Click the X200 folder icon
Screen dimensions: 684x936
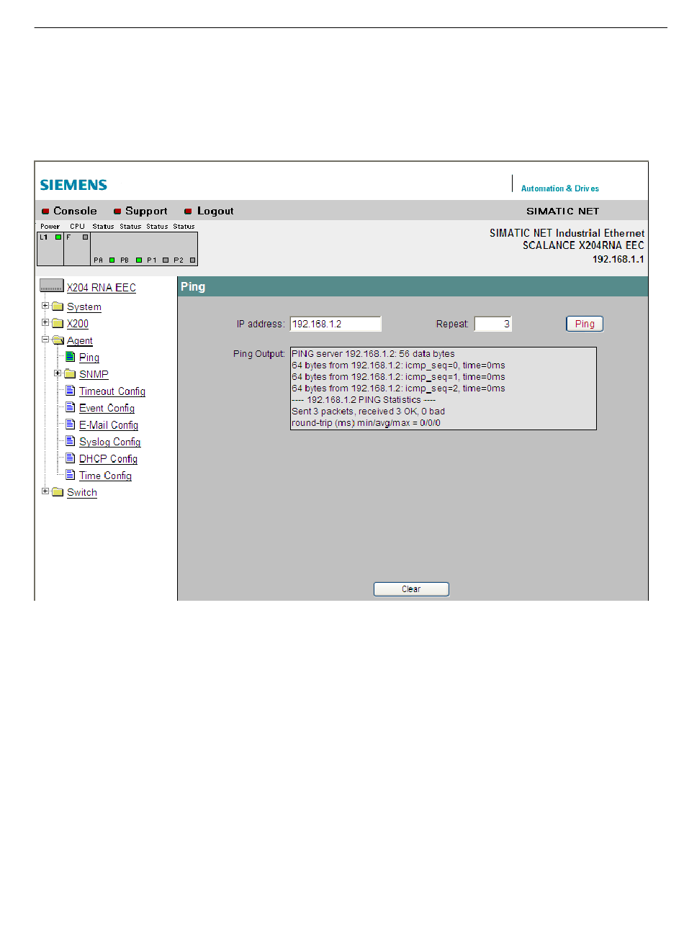[x=58, y=324]
